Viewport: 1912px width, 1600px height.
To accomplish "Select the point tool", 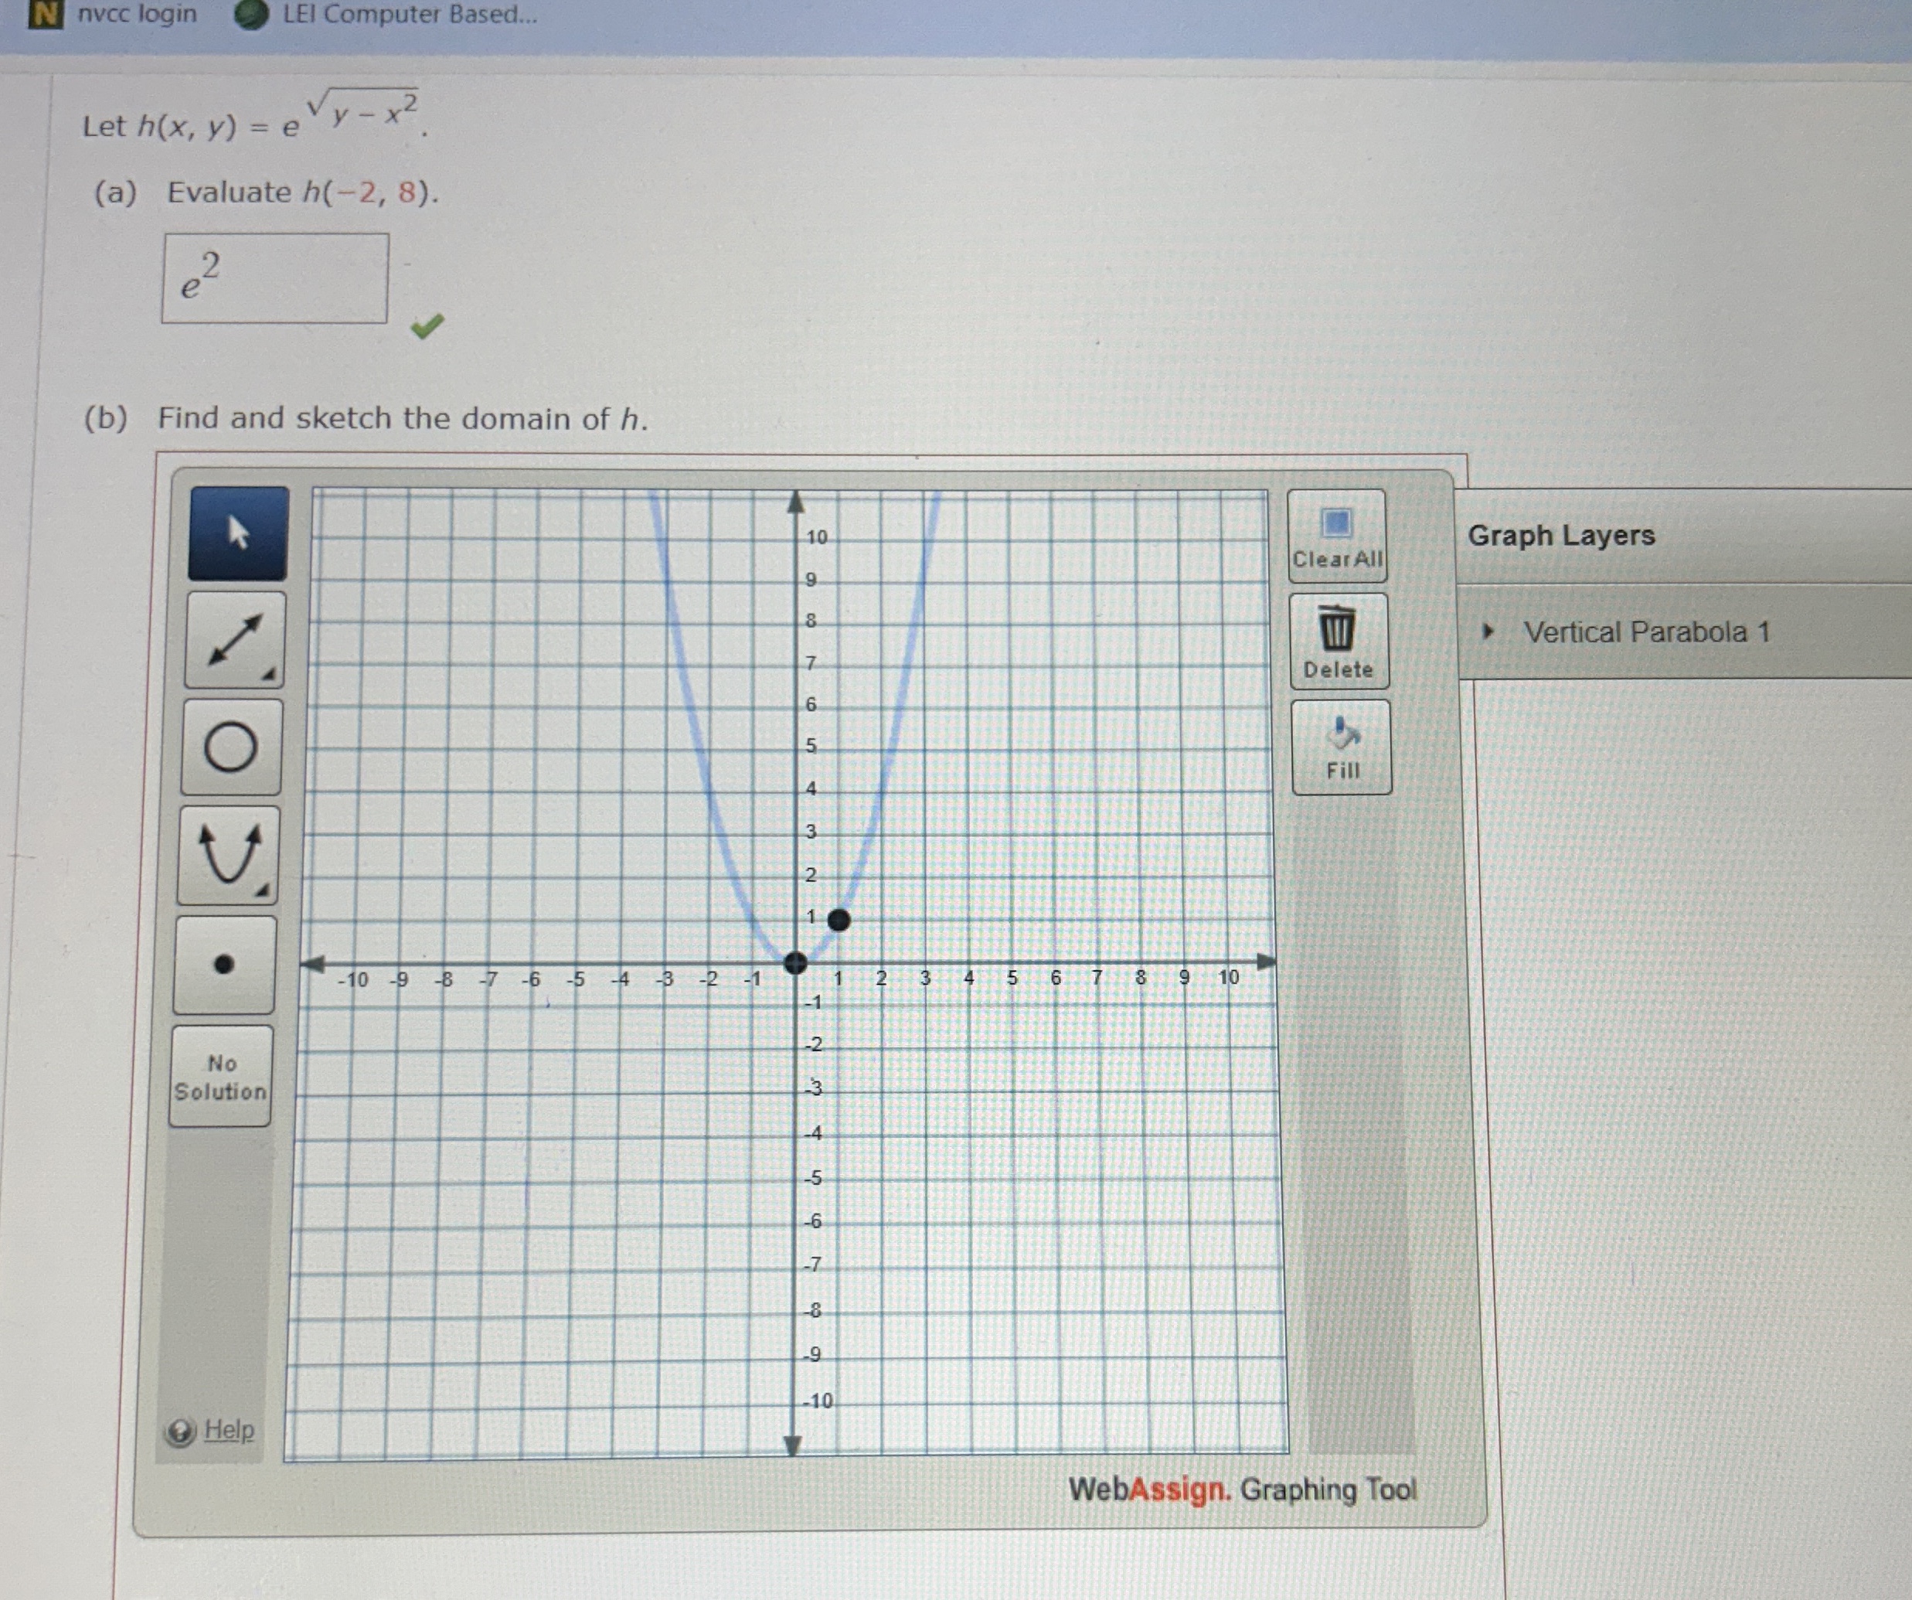I will [x=224, y=965].
